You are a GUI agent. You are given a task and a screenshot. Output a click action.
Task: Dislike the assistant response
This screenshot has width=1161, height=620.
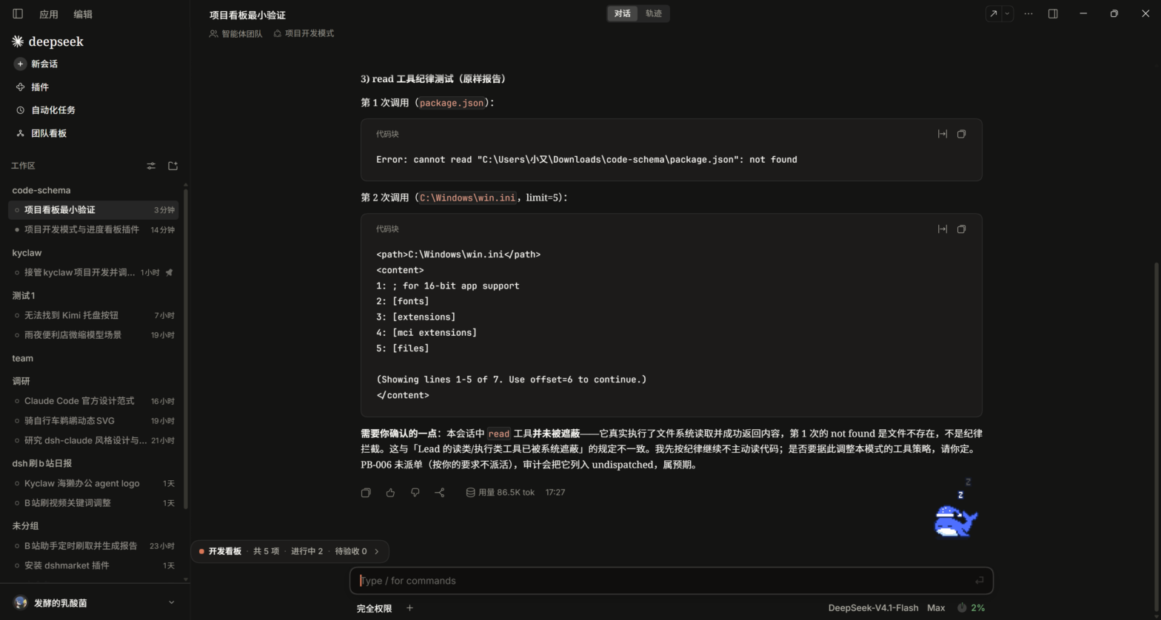click(415, 493)
